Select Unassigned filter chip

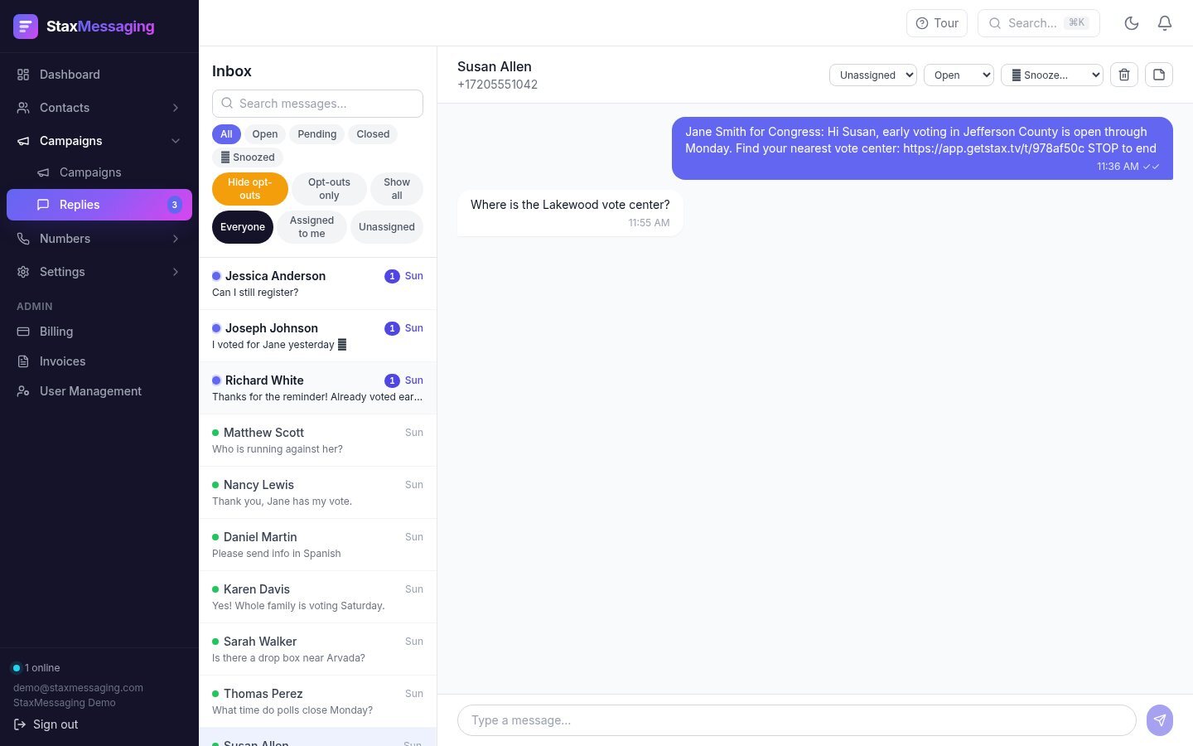pyautogui.click(x=387, y=227)
